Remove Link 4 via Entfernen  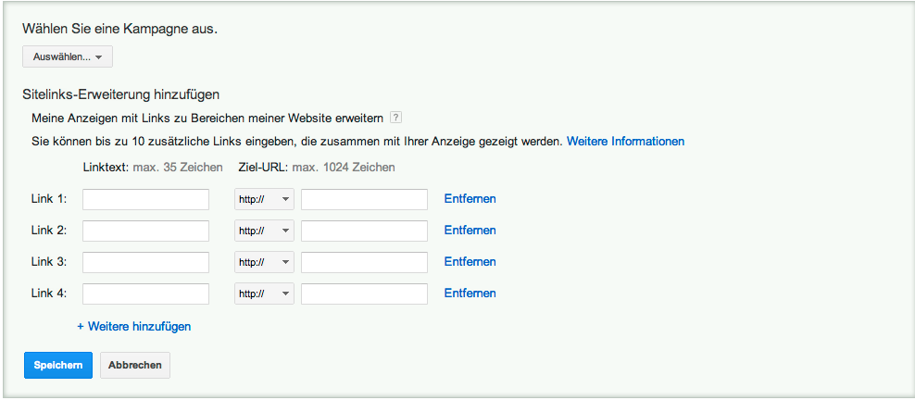pyautogui.click(x=470, y=294)
